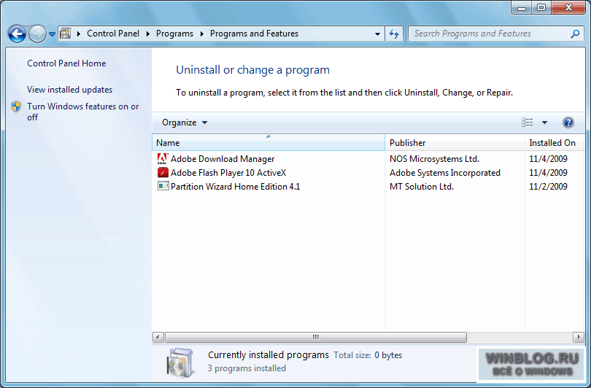The height and width of the screenshot is (388, 591).
Task: Open view options dropdown arrow
Action: [544, 122]
